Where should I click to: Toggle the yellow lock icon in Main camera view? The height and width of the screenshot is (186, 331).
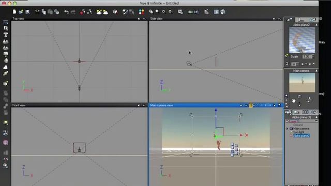click(250, 105)
